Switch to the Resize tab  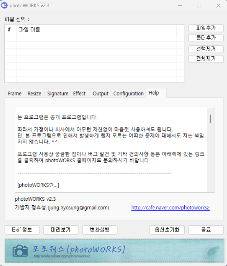[x=34, y=93]
